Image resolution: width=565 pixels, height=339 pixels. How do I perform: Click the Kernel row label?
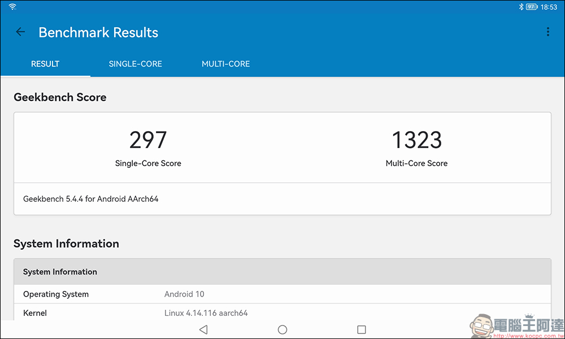tap(35, 313)
